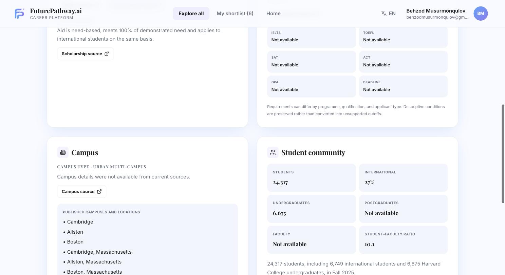Click the 24,317 students summary paragraph
The height and width of the screenshot is (275, 505).
354,268
